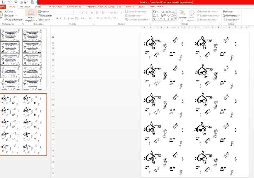The height and width of the screenshot is (178, 254).
Task: Select second slide thumbnail with music notes
Action: click(x=23, y=125)
